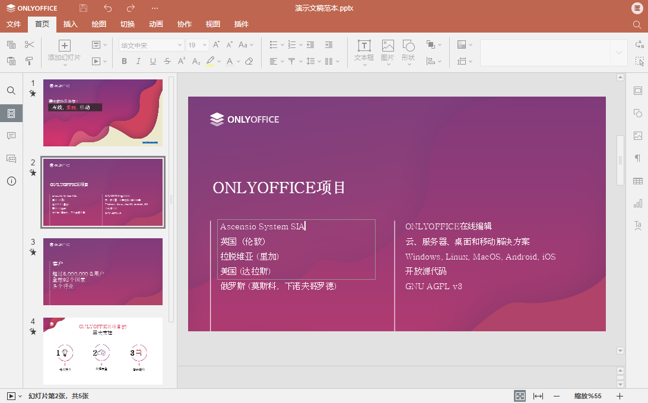Select the Copy style paintbrush

[x=29, y=61]
